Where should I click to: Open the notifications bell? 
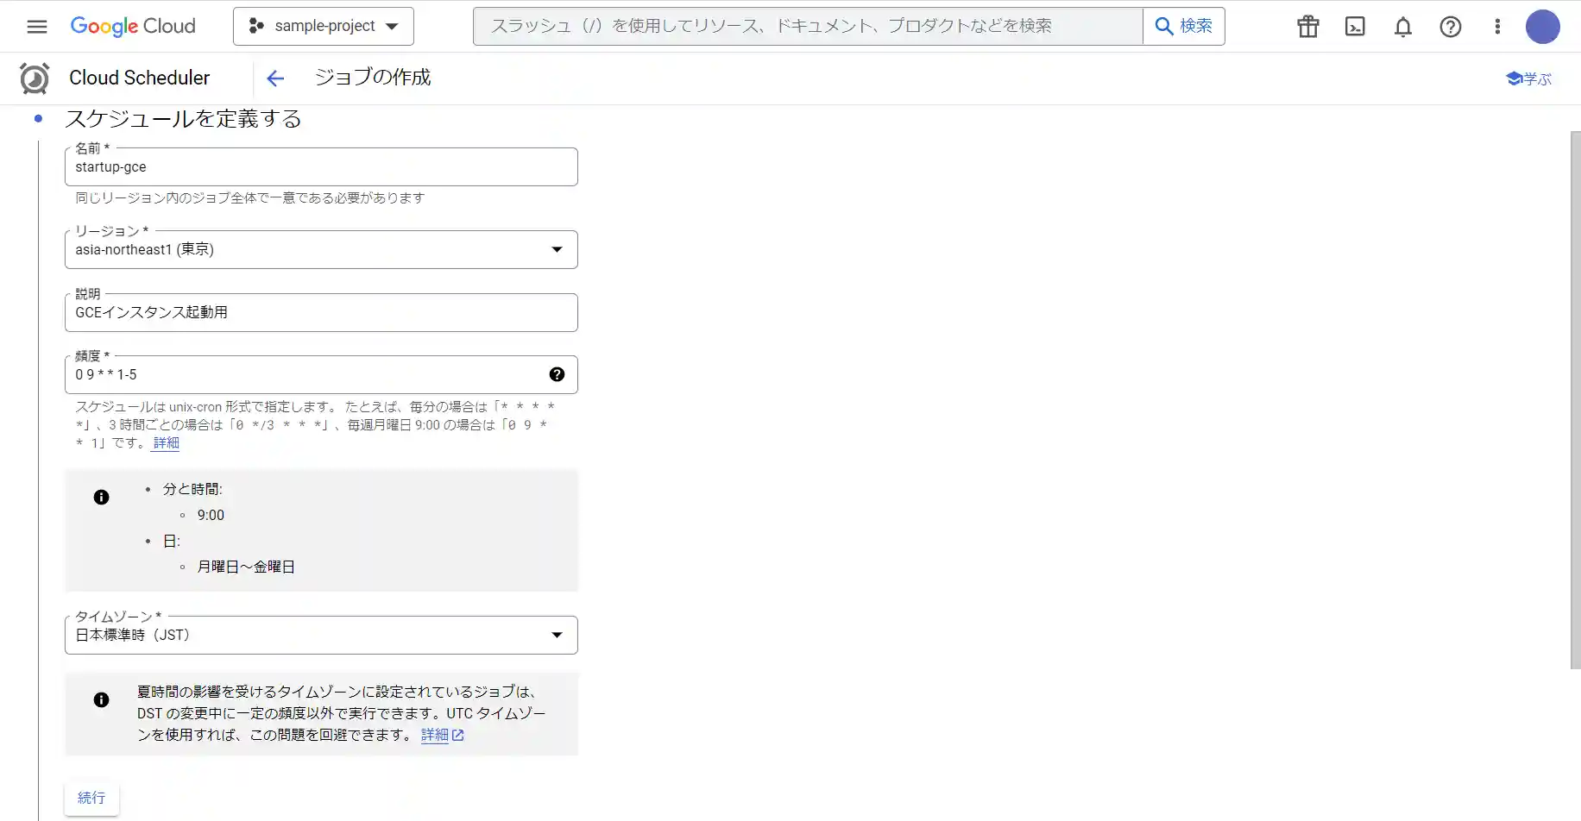pyautogui.click(x=1403, y=27)
